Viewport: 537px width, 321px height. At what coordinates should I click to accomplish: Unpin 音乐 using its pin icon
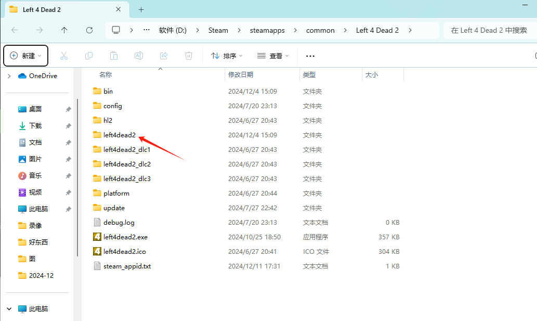pyautogui.click(x=69, y=176)
